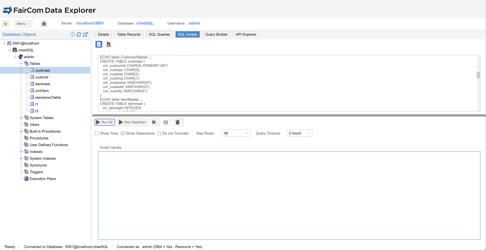Switch to the Table Records tab
Image resolution: width=486 pixels, height=250 pixels.
point(129,34)
